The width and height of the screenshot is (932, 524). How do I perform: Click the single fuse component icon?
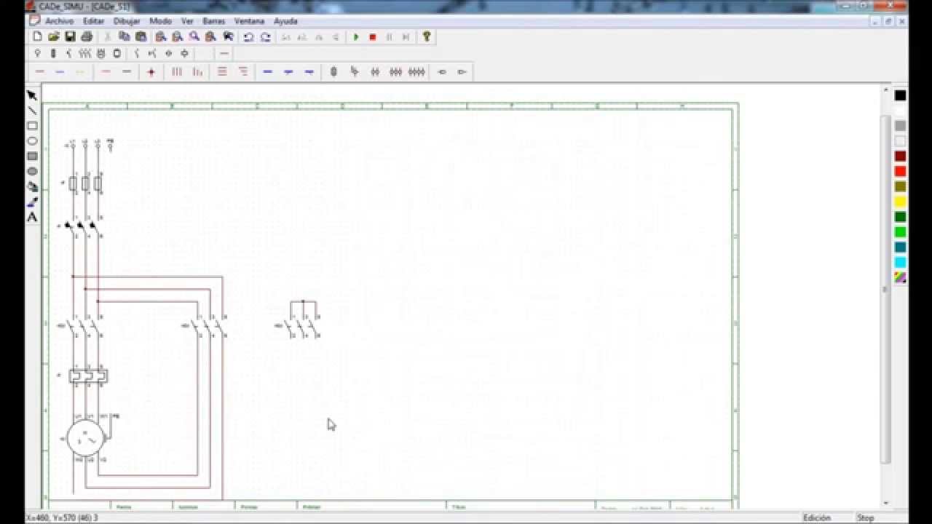[333, 71]
